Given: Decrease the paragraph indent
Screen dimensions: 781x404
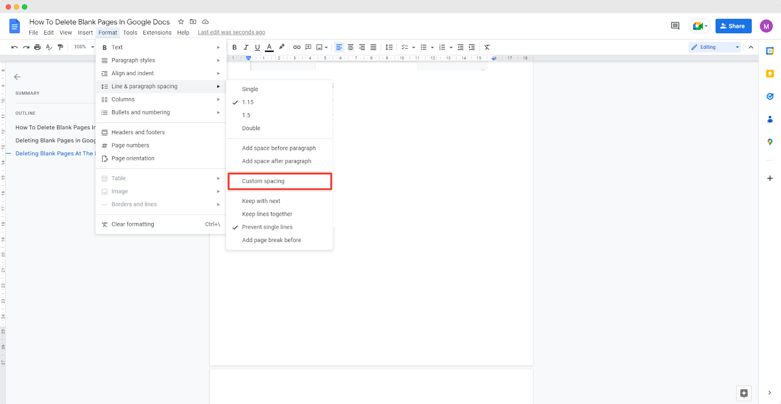Looking at the screenshot, I should point(460,47).
